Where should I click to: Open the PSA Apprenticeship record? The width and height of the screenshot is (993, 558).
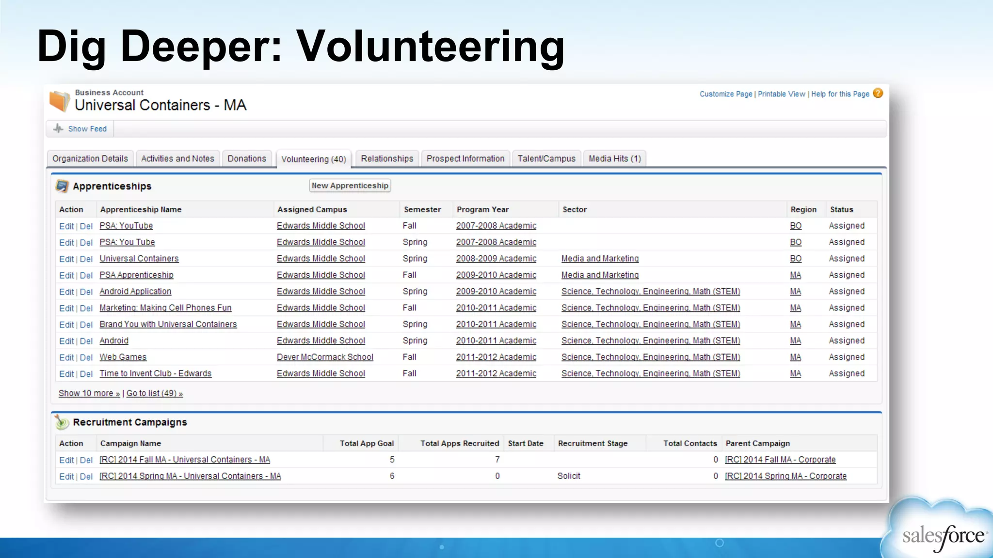pyautogui.click(x=136, y=275)
